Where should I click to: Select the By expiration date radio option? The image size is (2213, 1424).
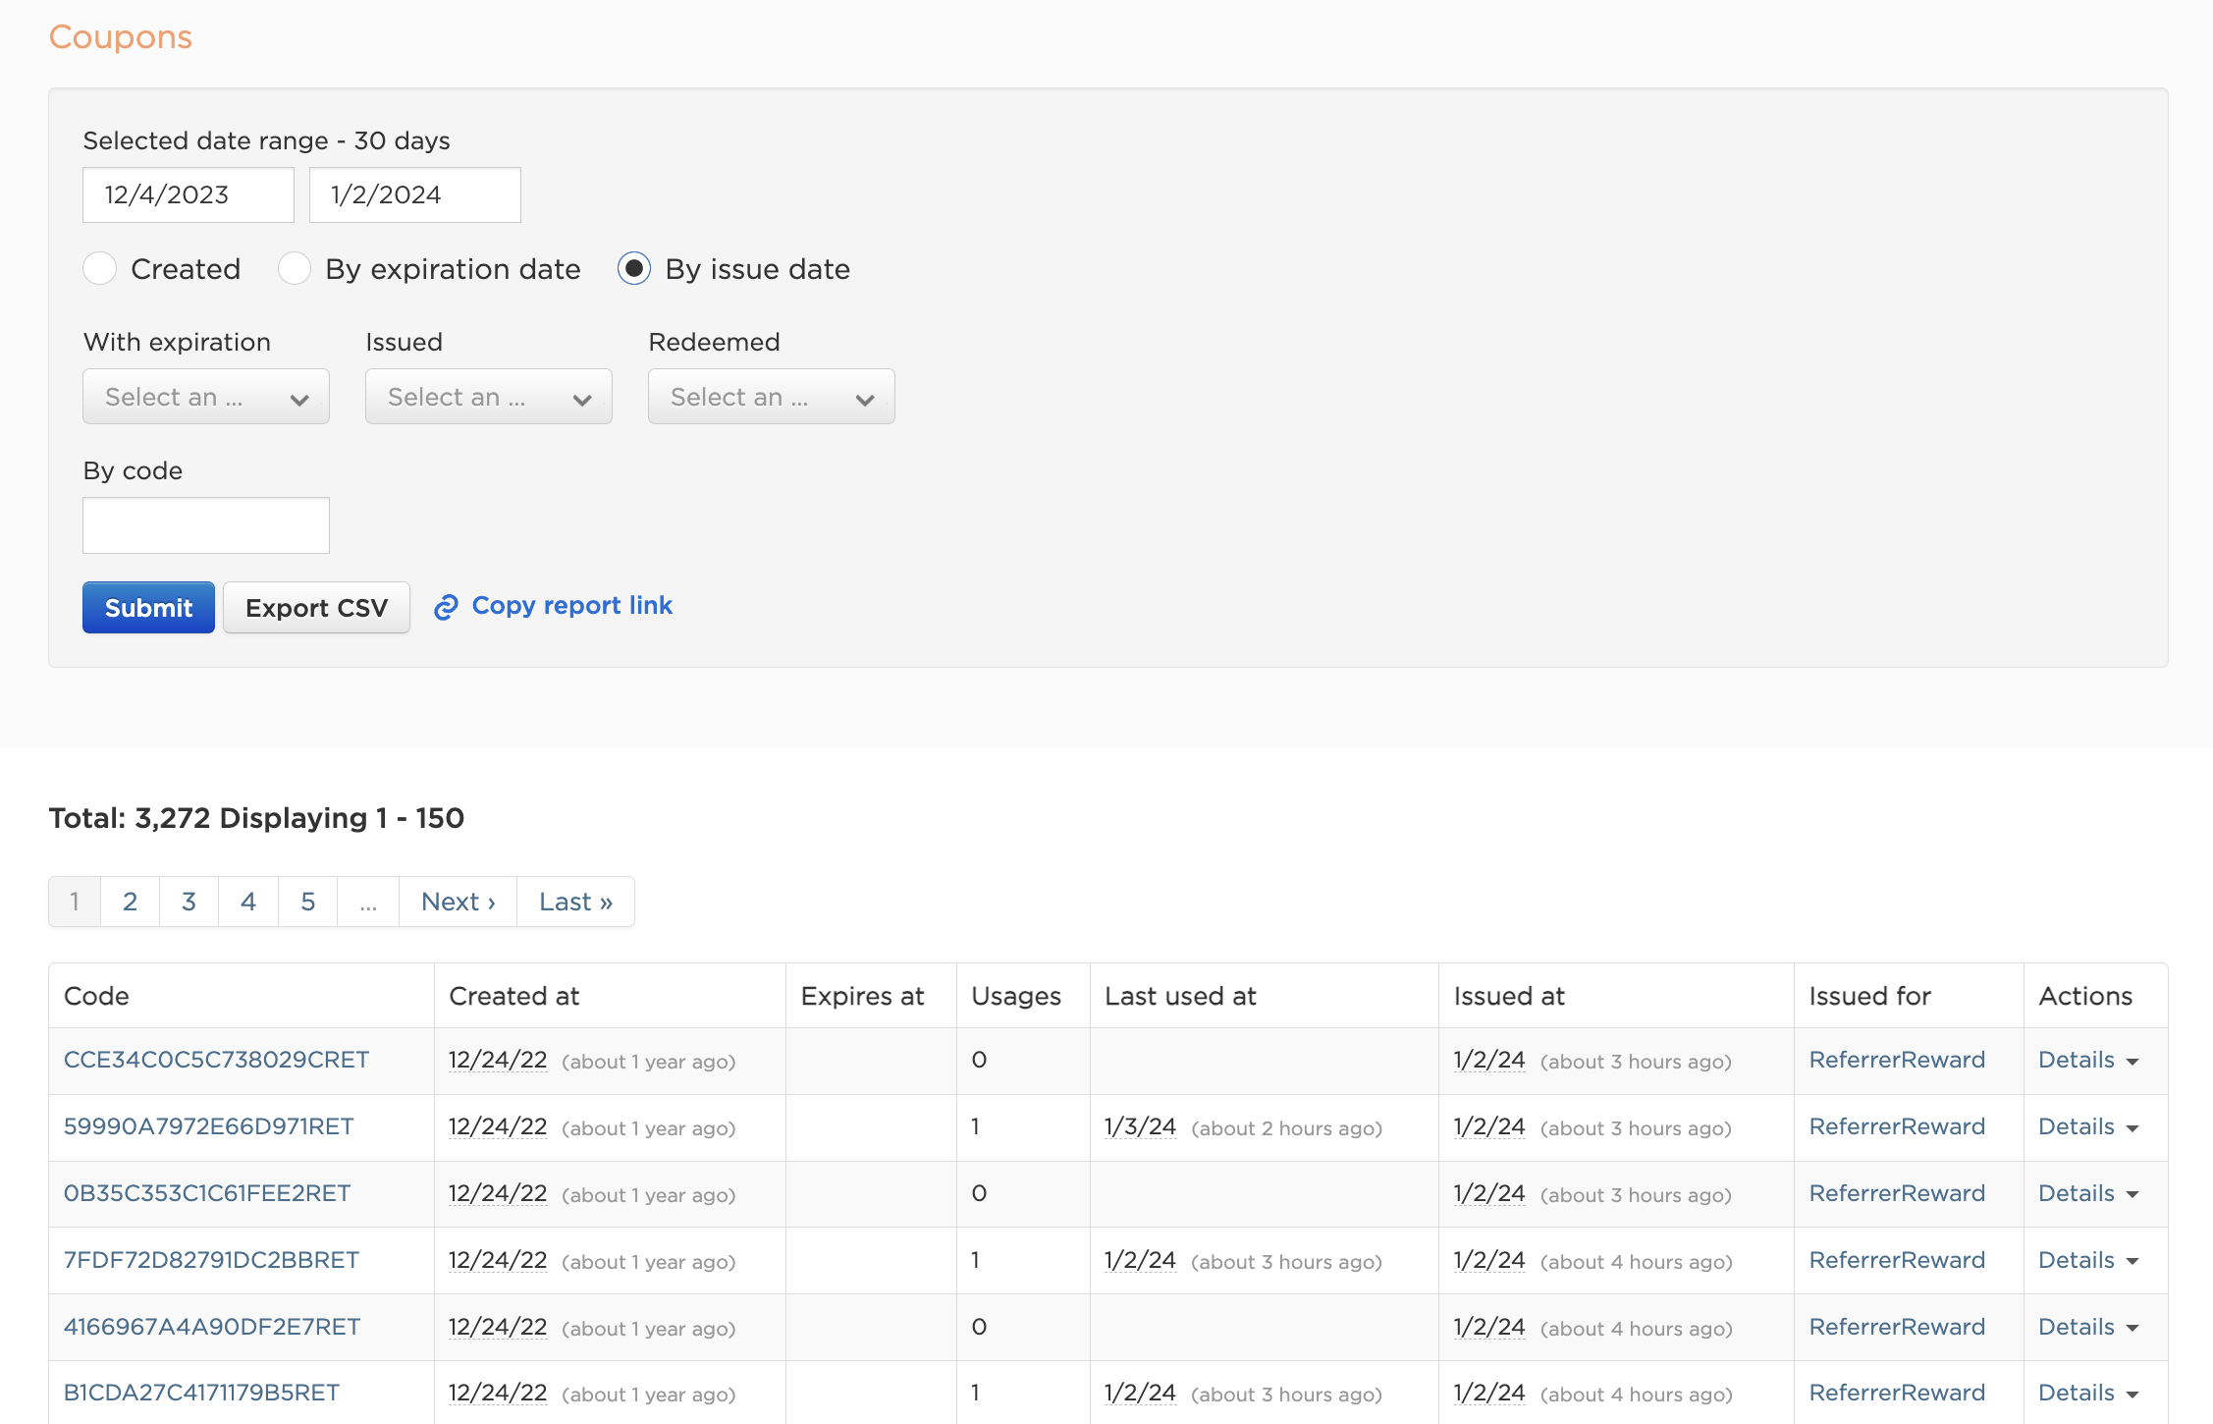coord(295,268)
